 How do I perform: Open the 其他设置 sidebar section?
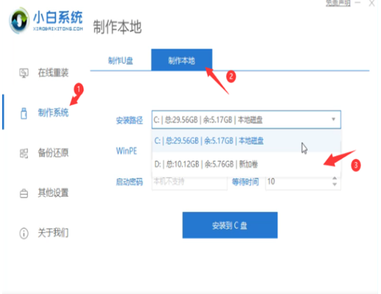pos(53,192)
